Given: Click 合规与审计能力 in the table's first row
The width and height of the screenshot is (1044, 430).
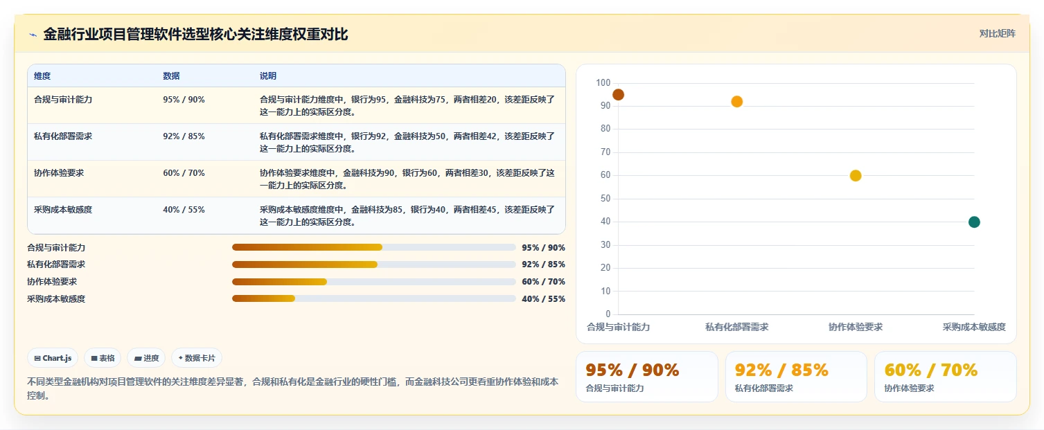Looking at the screenshot, I should pyautogui.click(x=63, y=100).
